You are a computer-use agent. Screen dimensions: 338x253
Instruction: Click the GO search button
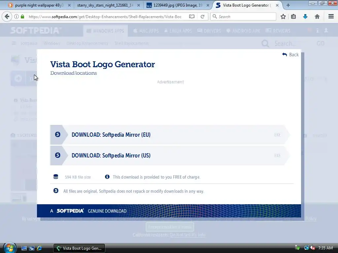[x=320, y=43]
